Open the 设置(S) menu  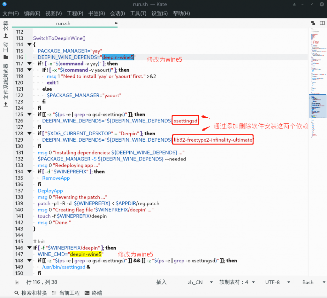(x=160, y=13)
